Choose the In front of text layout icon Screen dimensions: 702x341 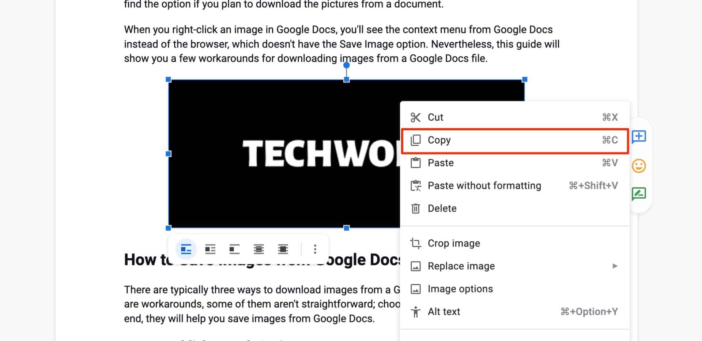coord(283,249)
